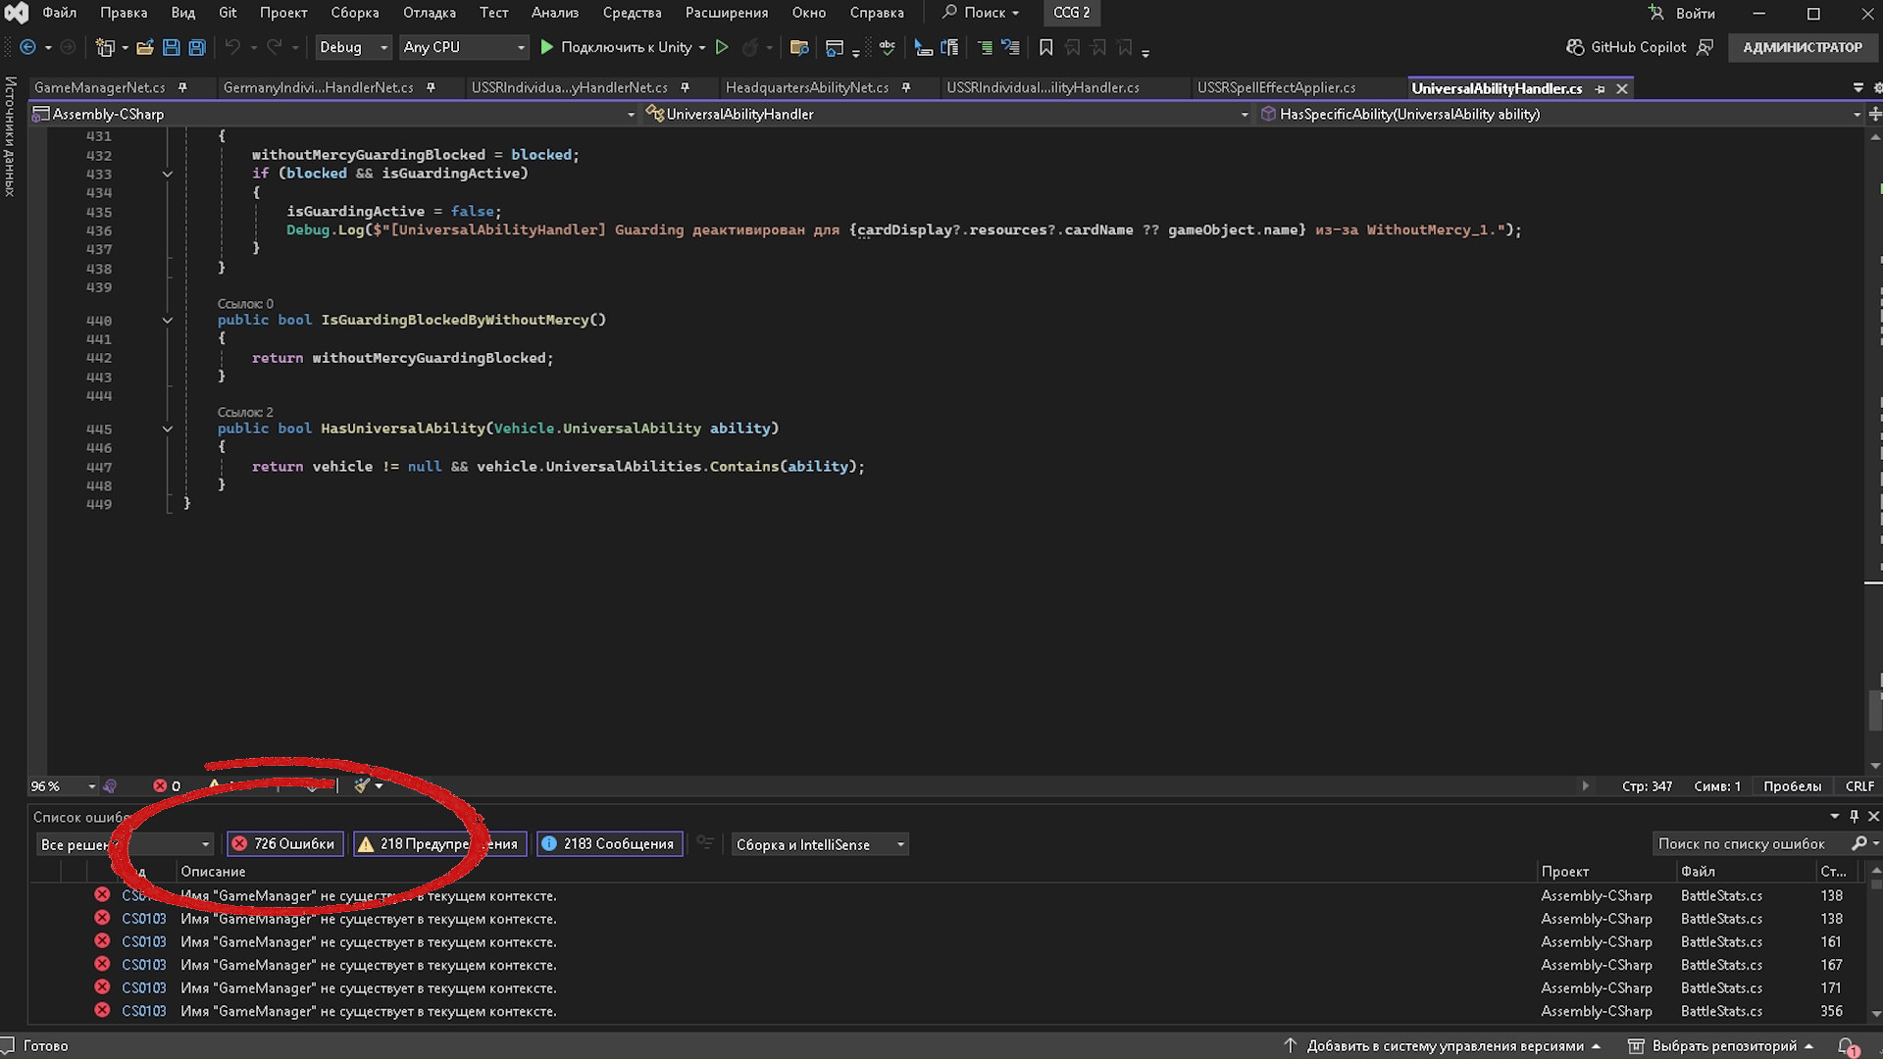Toggle the 726 Errors filter
Image resolution: width=1883 pixels, height=1059 pixels.
tap(284, 844)
